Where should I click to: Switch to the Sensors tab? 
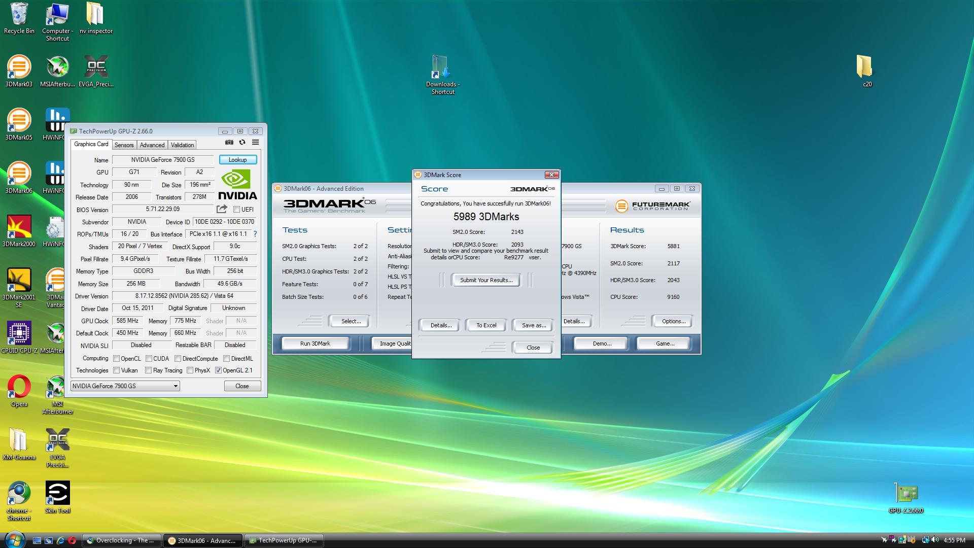click(124, 145)
